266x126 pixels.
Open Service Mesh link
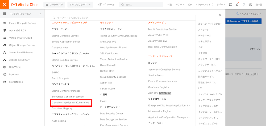(x=156, y=75)
